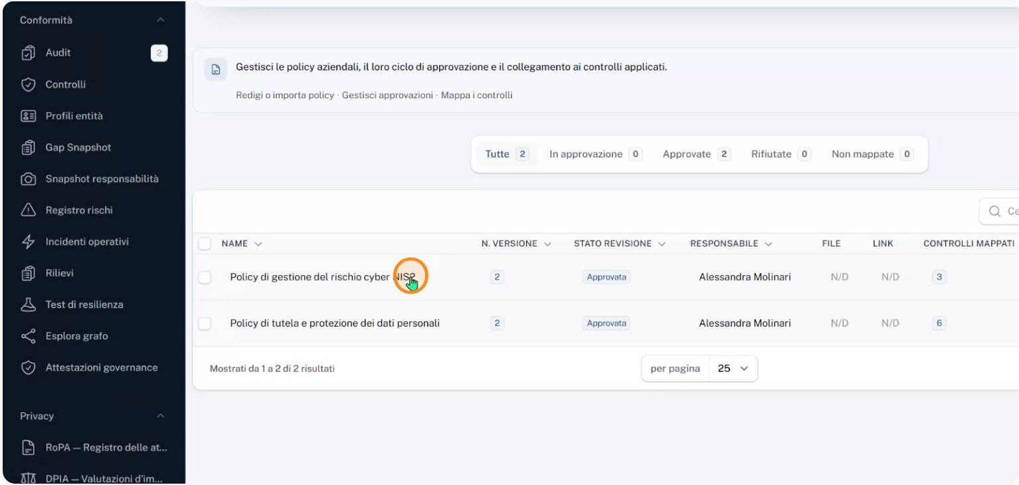1019x485 pixels.
Task: Toggle the select-all checkbox in table header
Action: tap(205, 244)
